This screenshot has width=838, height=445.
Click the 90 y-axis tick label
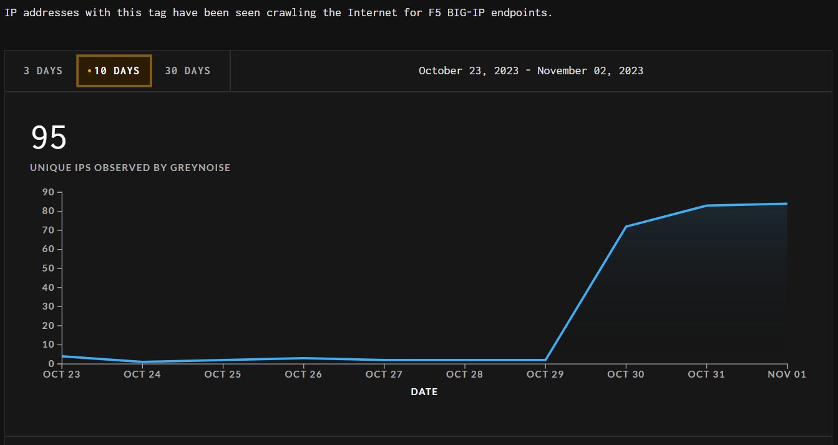49,192
